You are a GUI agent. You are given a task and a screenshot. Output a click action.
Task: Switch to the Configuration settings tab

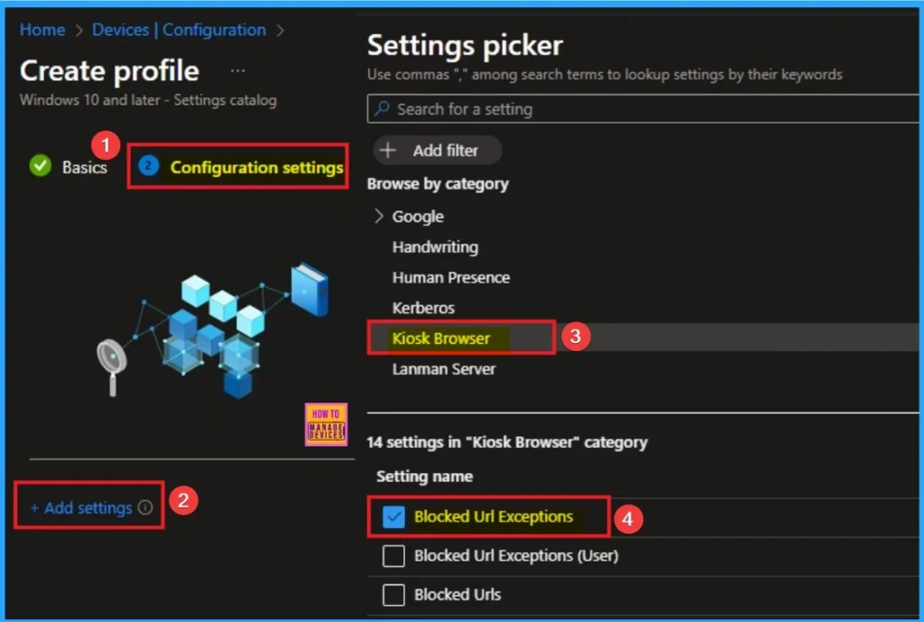256,167
